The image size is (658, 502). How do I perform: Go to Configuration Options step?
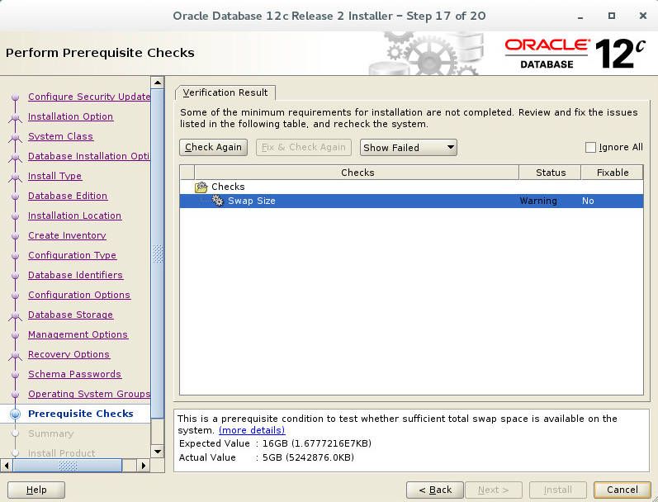[x=79, y=295]
